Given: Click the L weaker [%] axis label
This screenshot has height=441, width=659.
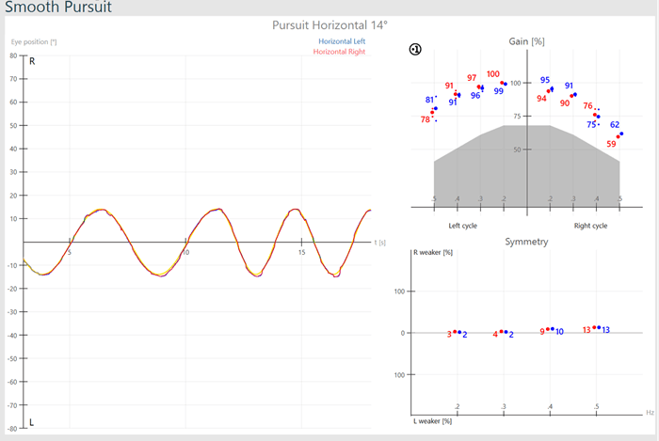Looking at the screenshot, I should (x=433, y=420).
